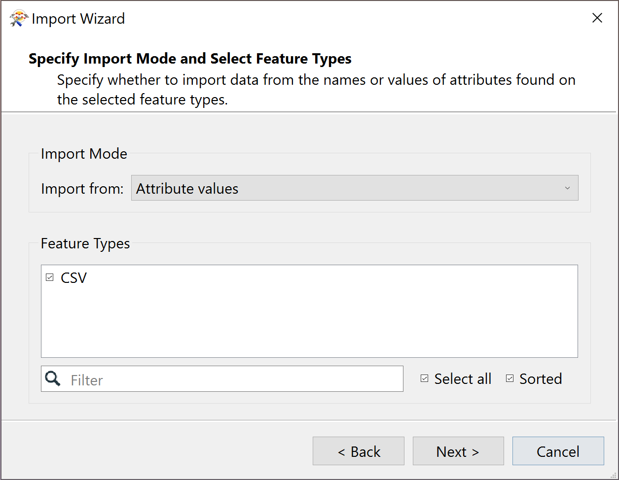619x480 pixels.
Task: Select the CSV item label in the list
Action: pos(73,278)
